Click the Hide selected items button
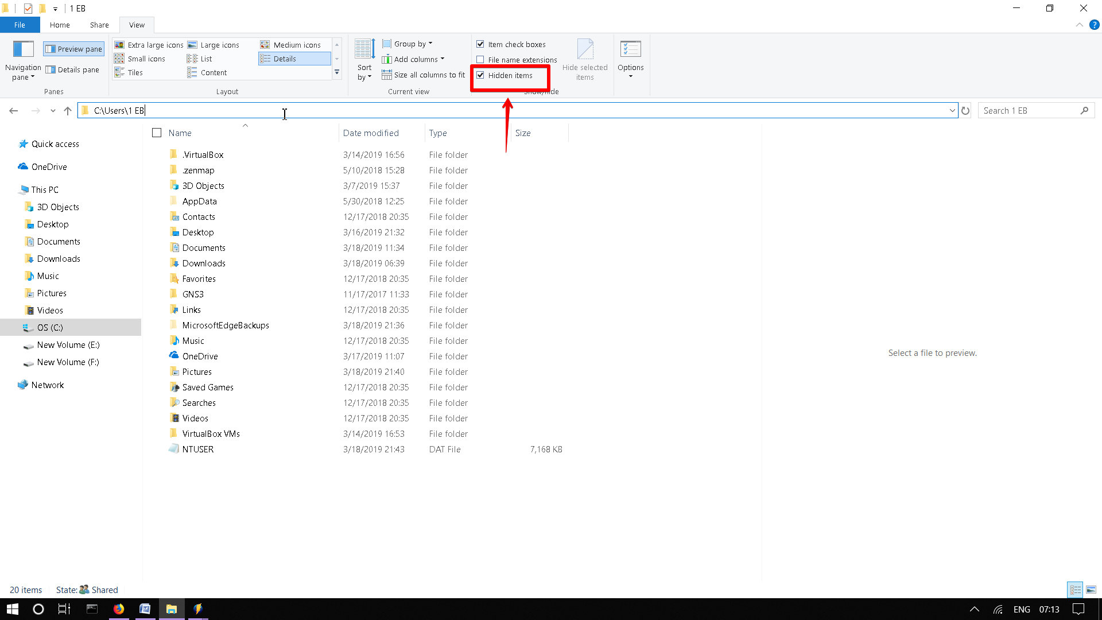The width and height of the screenshot is (1102, 620). coord(585,60)
